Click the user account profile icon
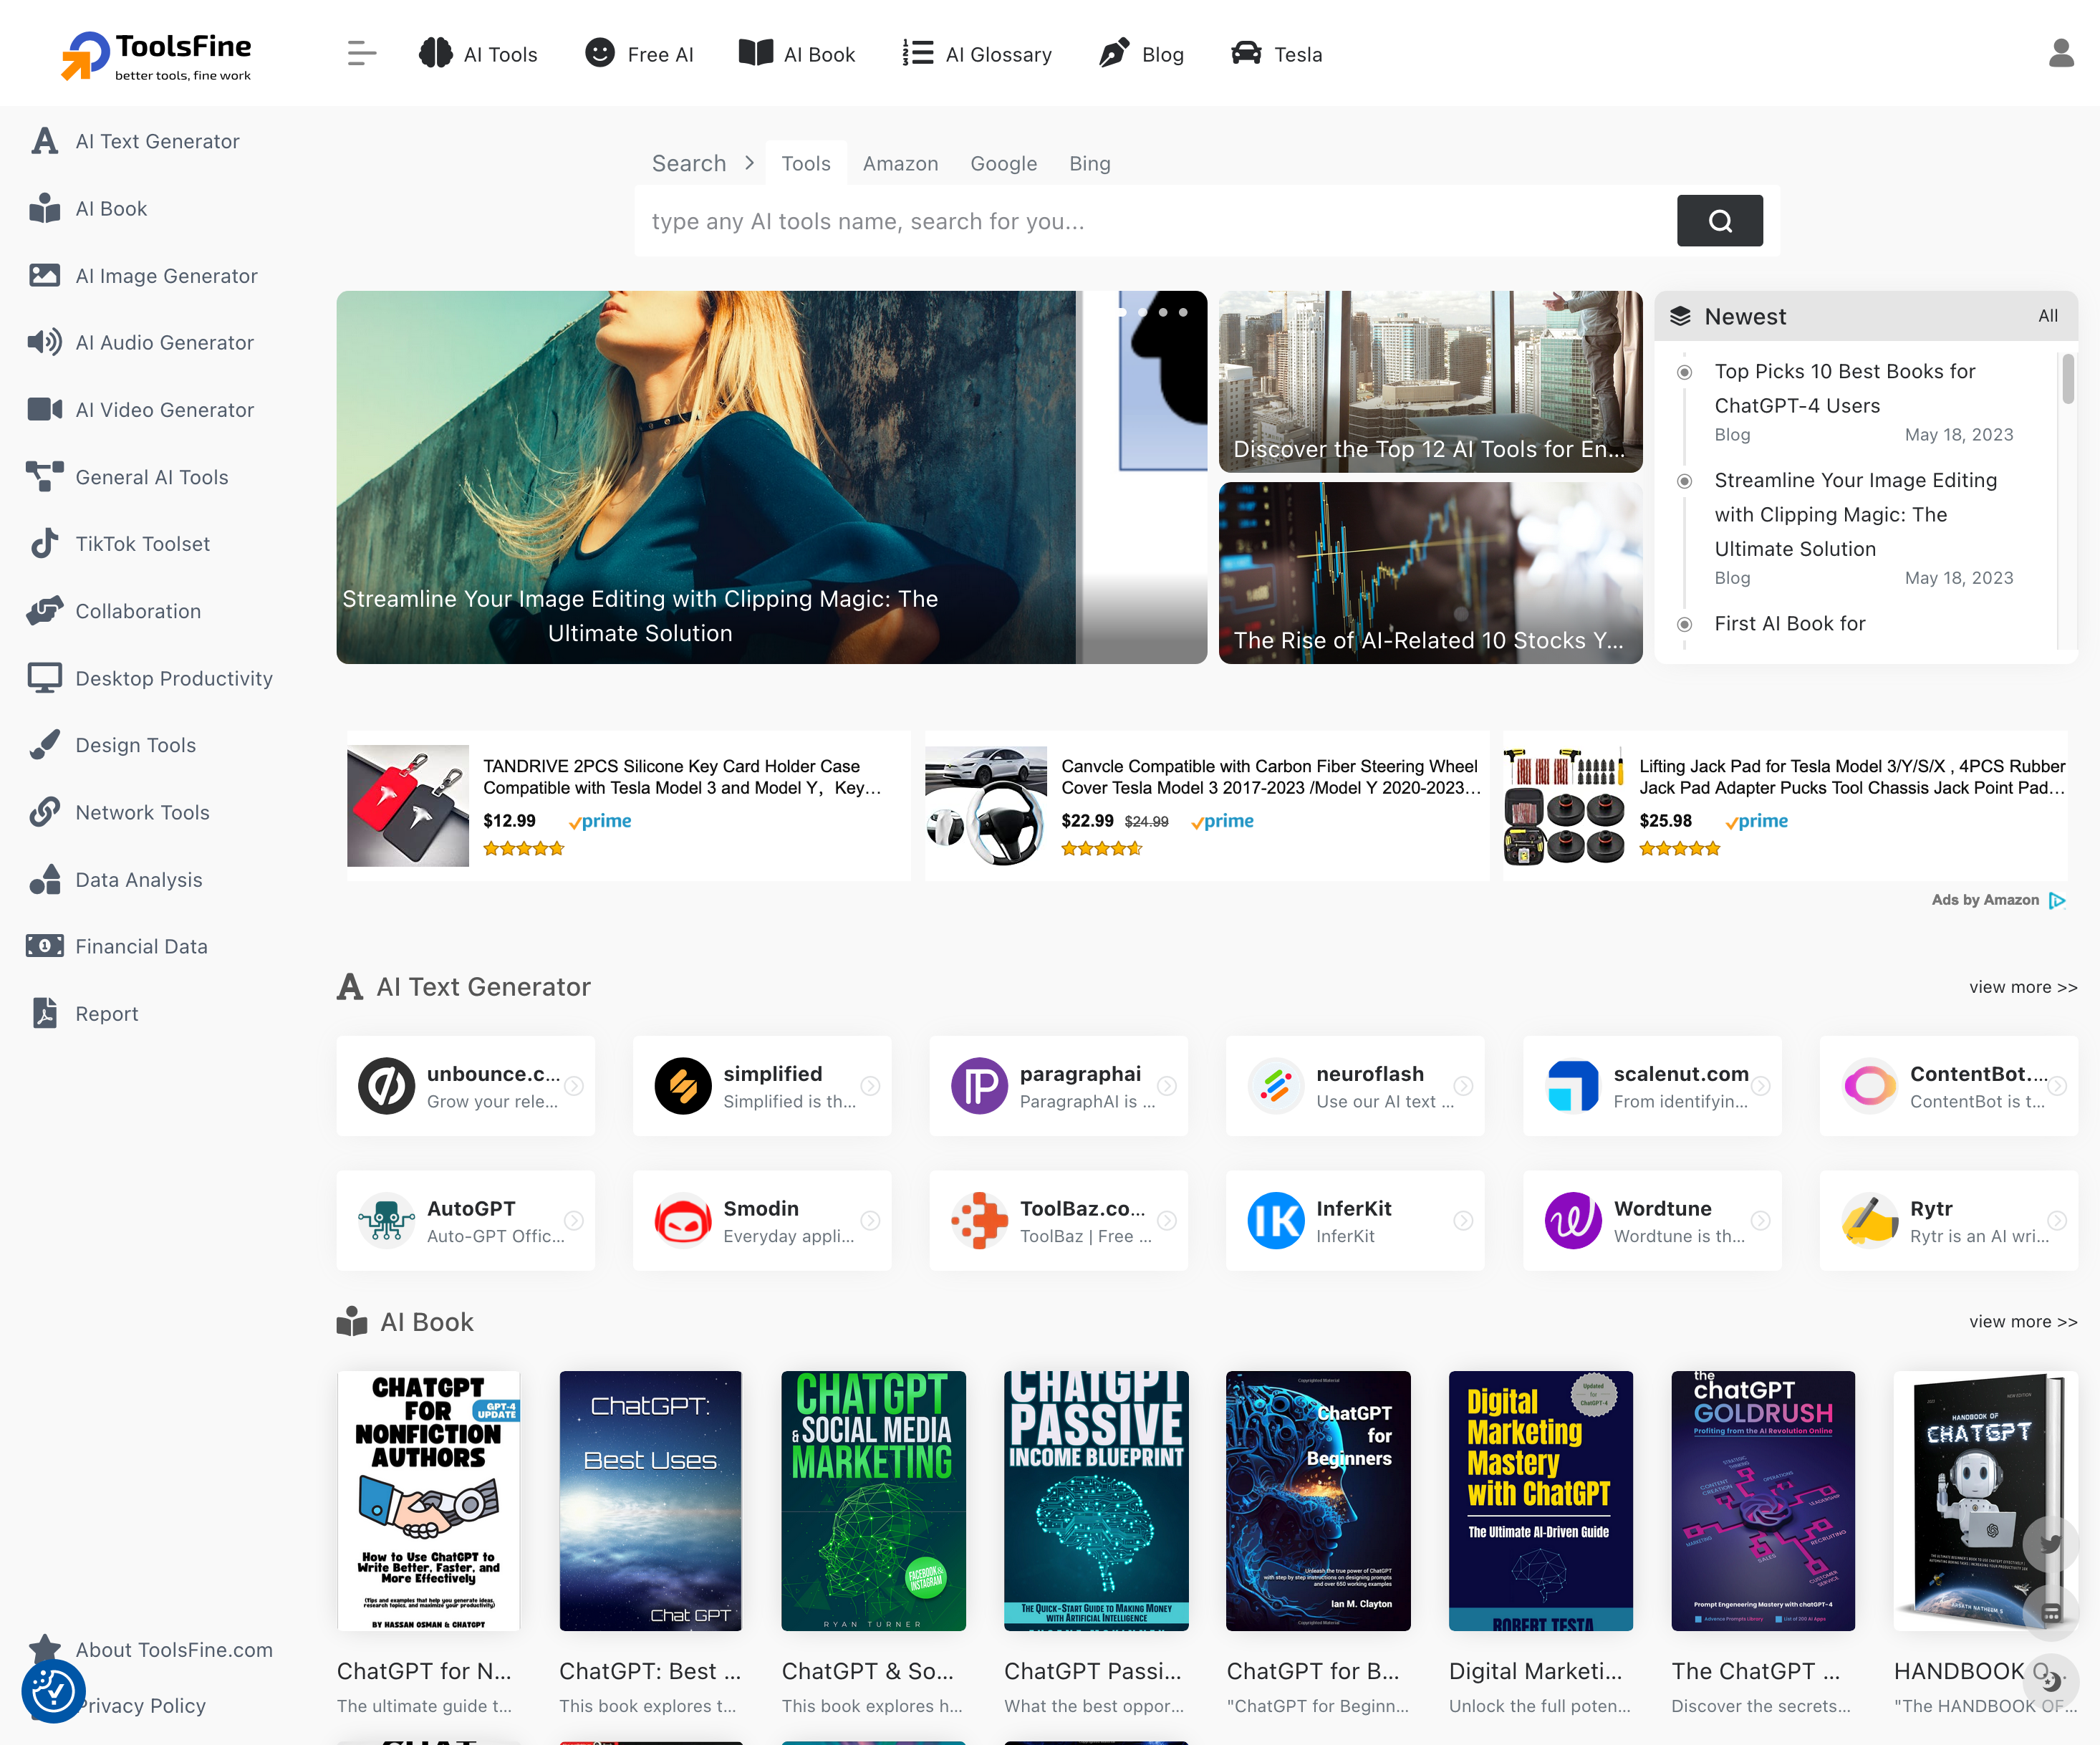2100x1745 pixels. tap(2060, 54)
